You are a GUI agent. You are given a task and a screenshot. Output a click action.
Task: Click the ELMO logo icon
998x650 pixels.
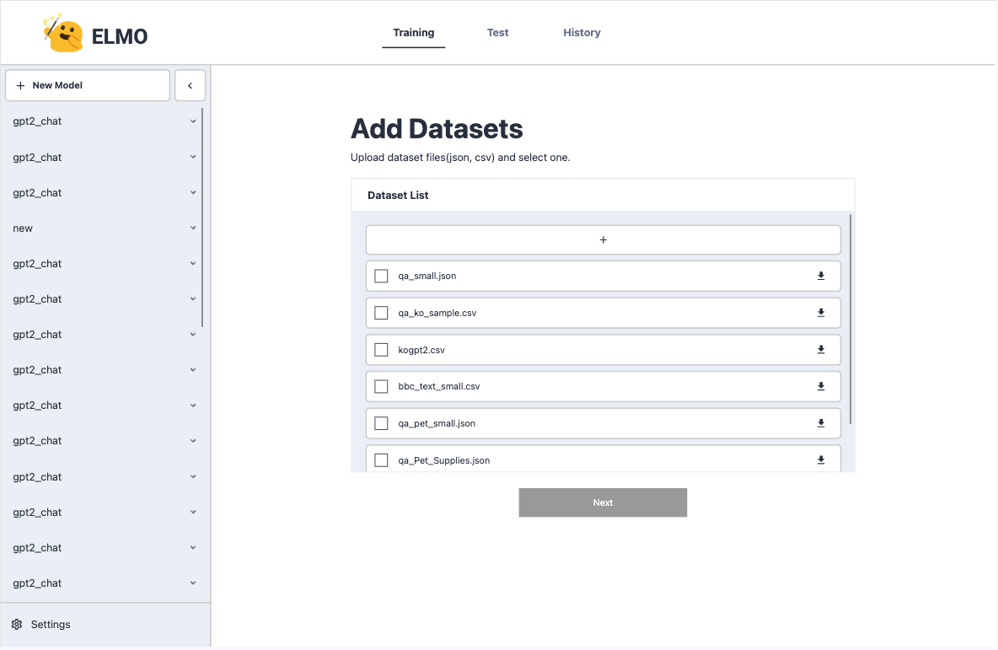[x=62, y=33]
